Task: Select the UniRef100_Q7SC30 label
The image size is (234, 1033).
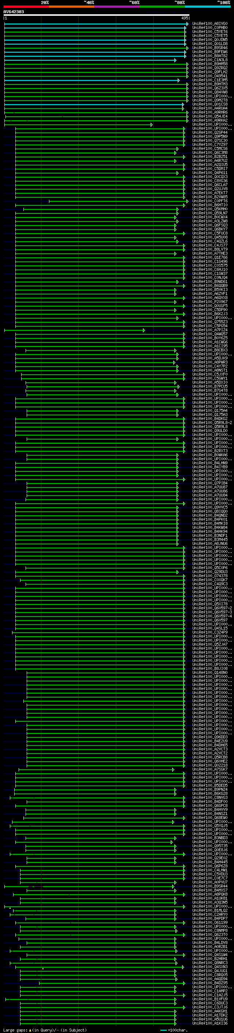Action: (x=210, y=140)
